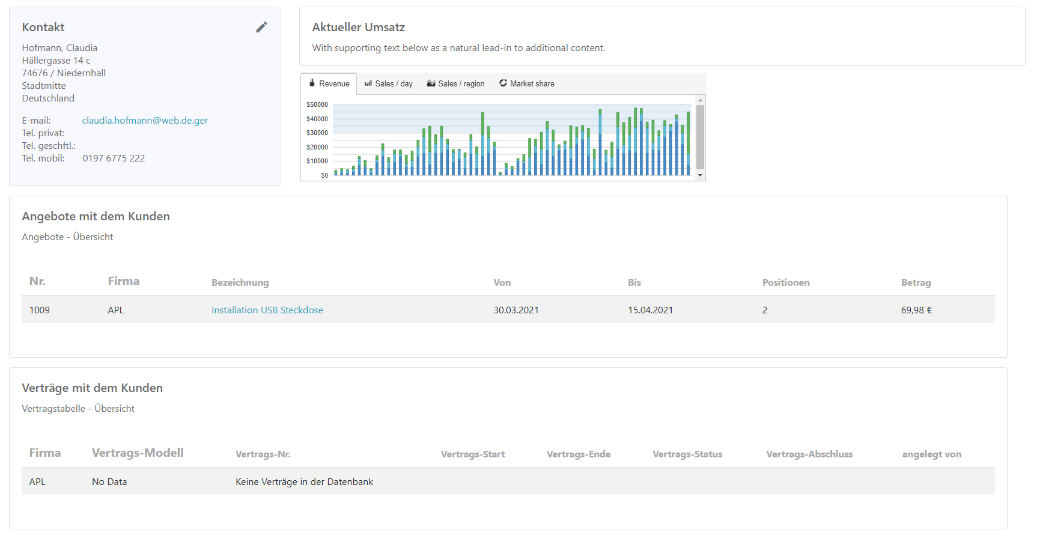Click the area chart icon on Sales / region tab
The height and width of the screenshot is (536, 1037).
tap(431, 83)
